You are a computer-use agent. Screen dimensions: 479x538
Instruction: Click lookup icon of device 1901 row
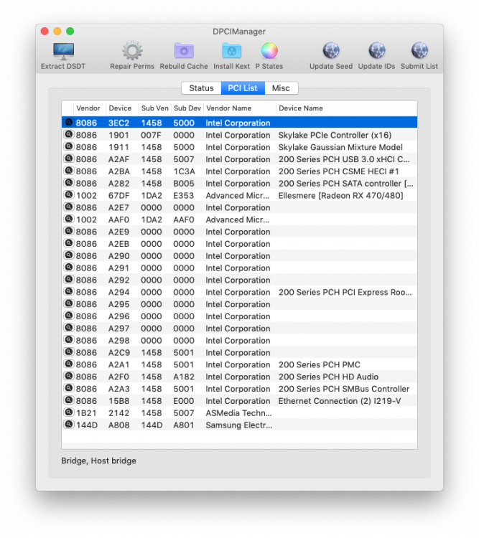[69, 134]
